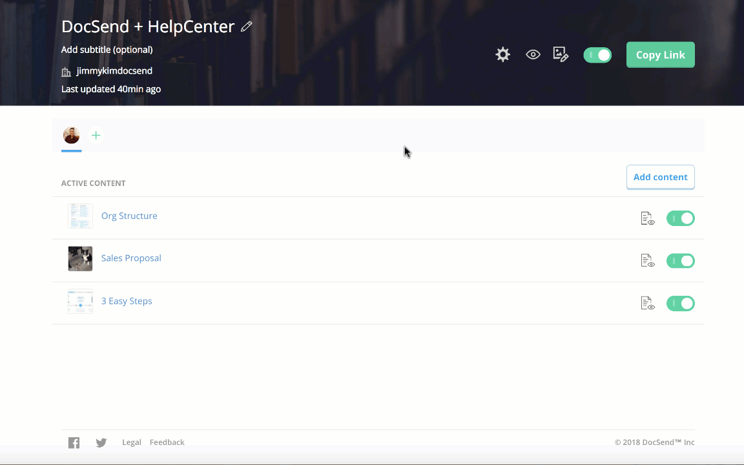The image size is (744, 465).
Task: Open the Feedback footer link
Action: 167,442
